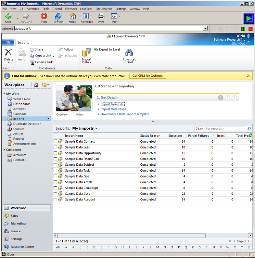Open the My Imports view dropdown
This screenshot has height=258, width=255.
[96, 128]
